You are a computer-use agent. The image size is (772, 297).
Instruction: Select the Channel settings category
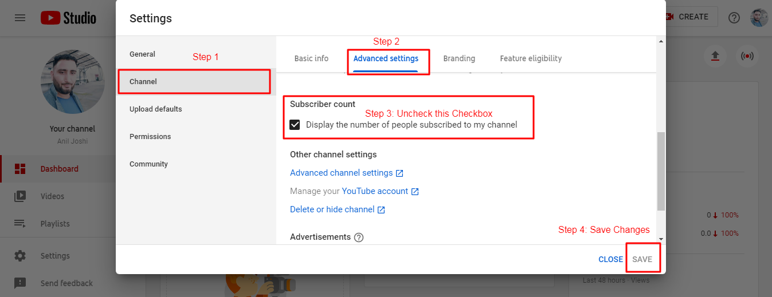(196, 82)
